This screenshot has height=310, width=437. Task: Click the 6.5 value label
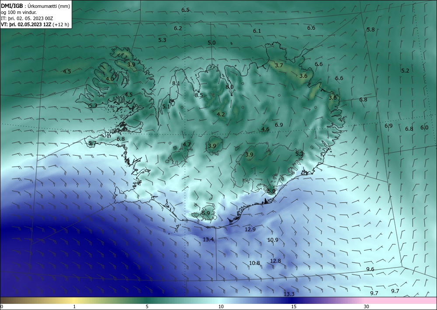185,10
